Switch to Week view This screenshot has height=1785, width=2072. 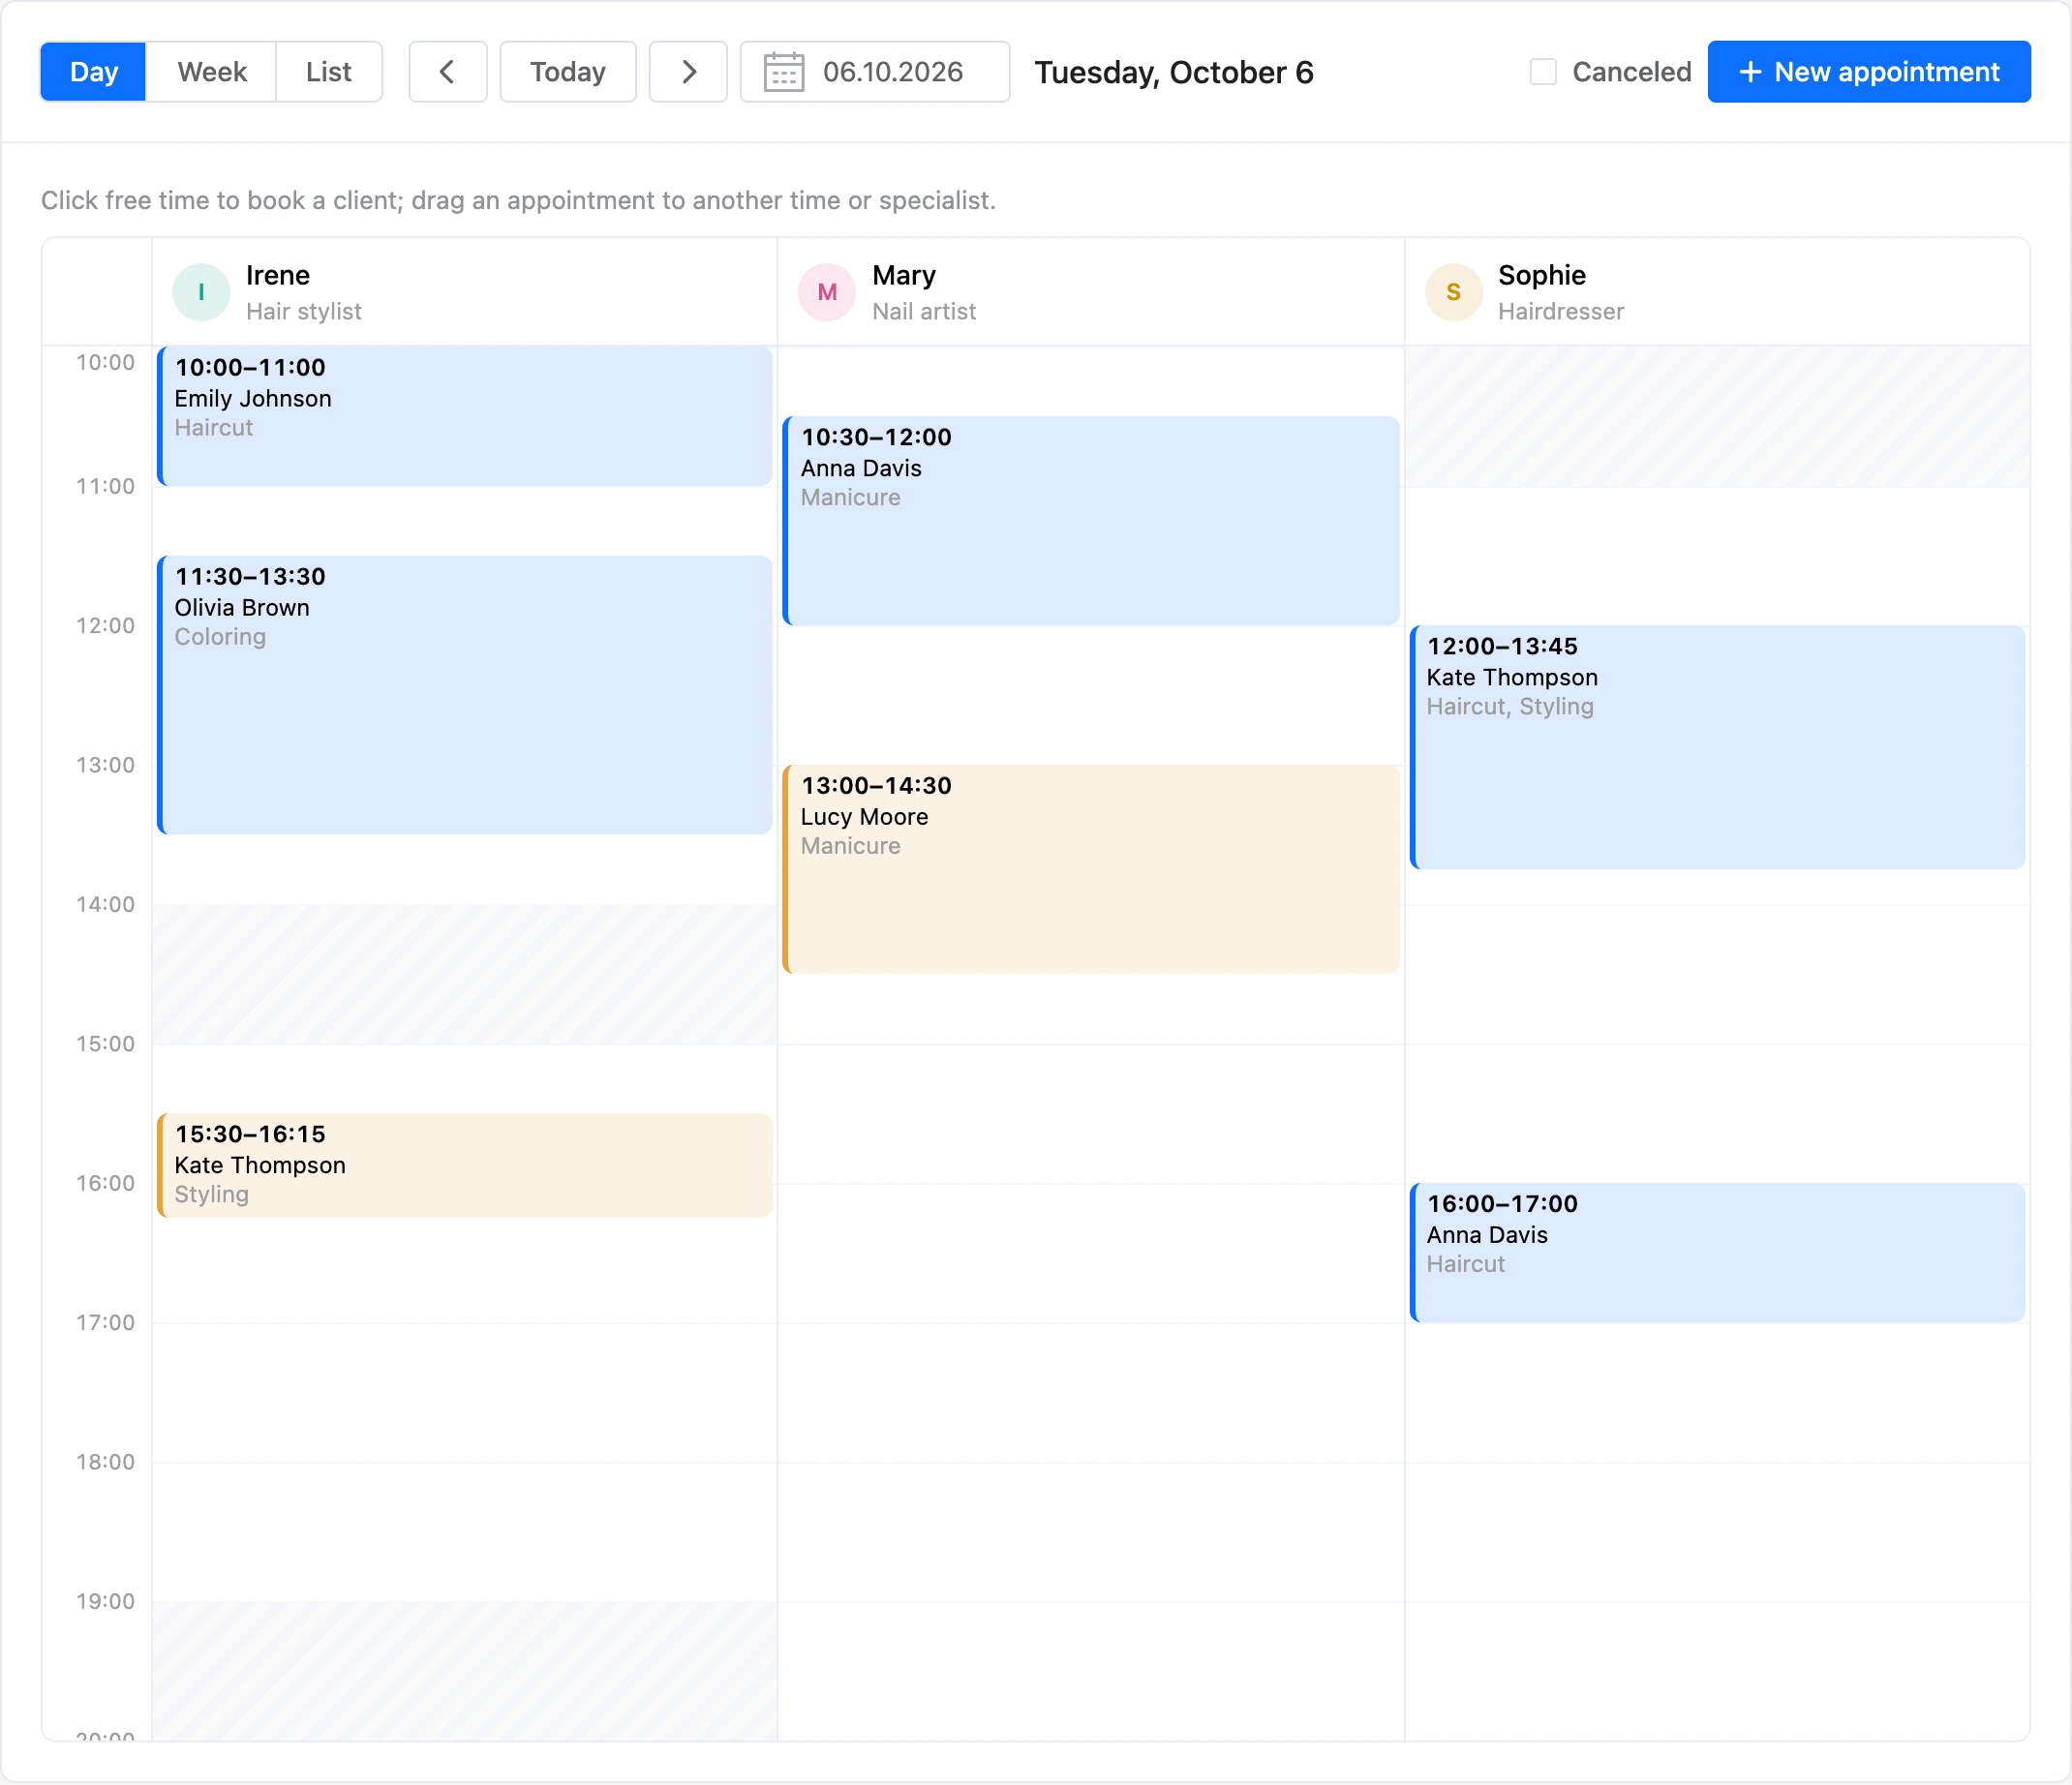(x=211, y=72)
